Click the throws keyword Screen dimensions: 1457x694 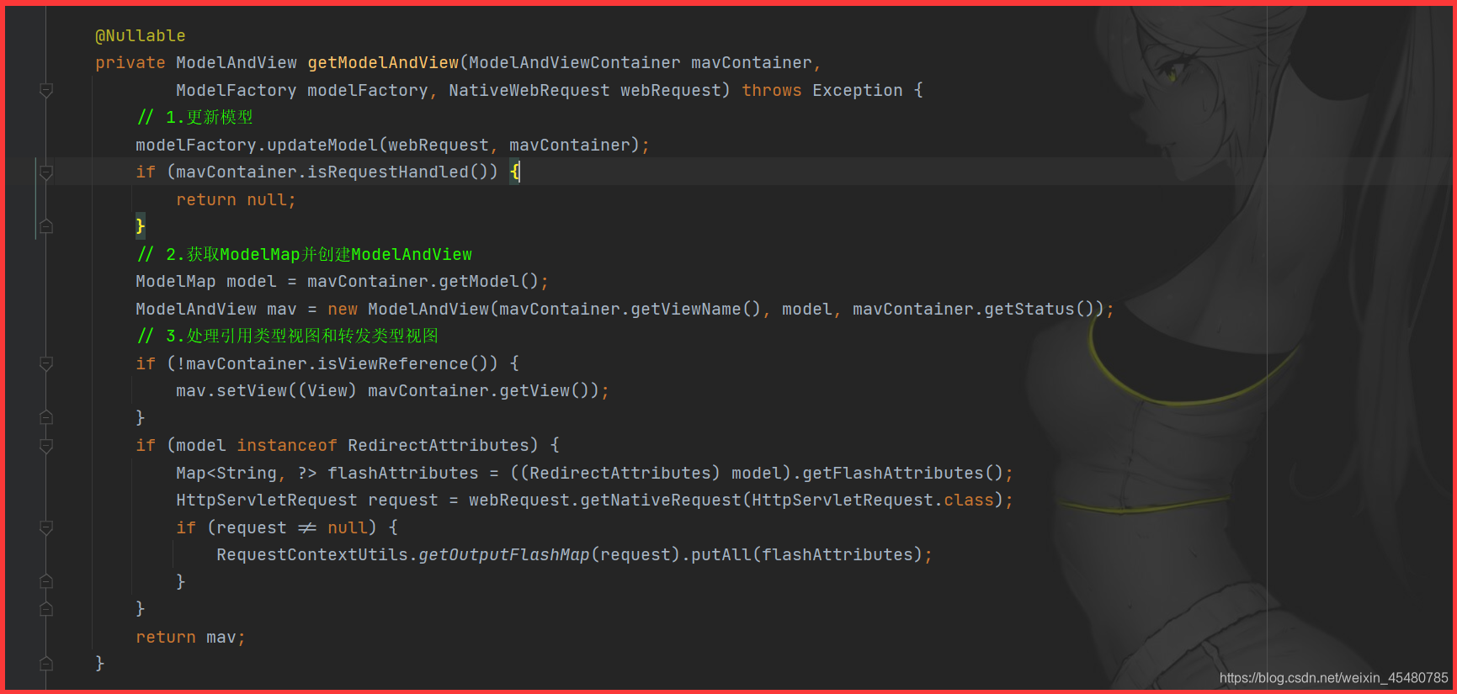point(772,90)
